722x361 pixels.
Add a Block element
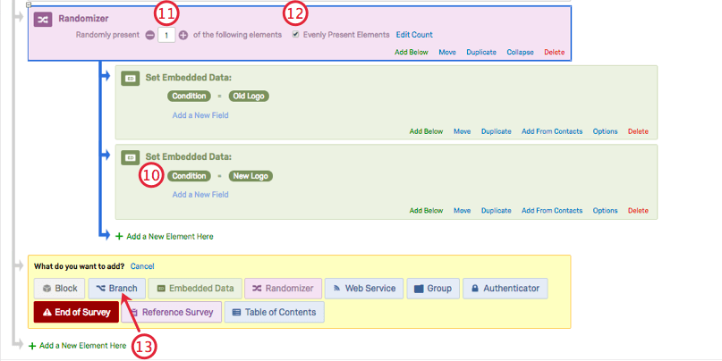(x=59, y=289)
